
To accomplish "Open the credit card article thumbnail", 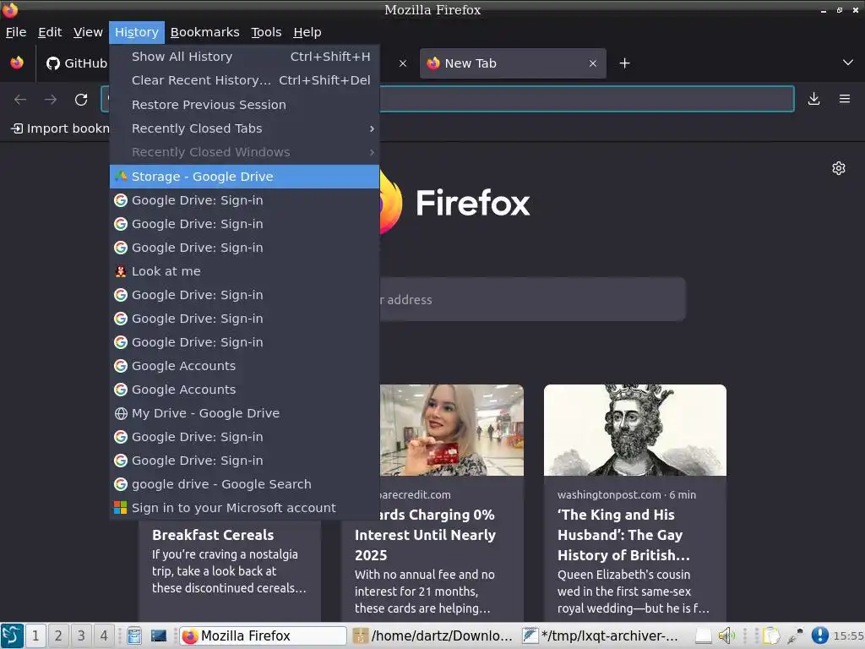I will [452, 430].
